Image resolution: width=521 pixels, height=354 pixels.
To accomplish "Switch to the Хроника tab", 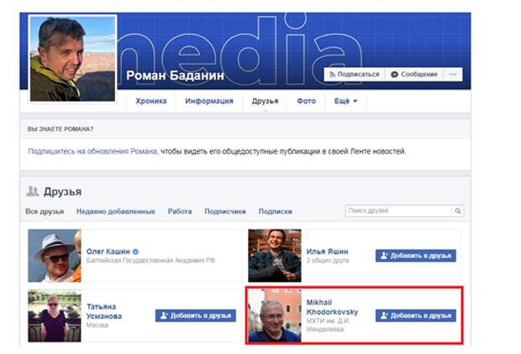I will point(151,101).
